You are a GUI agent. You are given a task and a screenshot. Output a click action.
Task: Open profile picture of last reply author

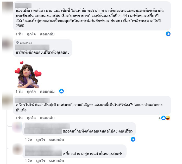(17, 149)
